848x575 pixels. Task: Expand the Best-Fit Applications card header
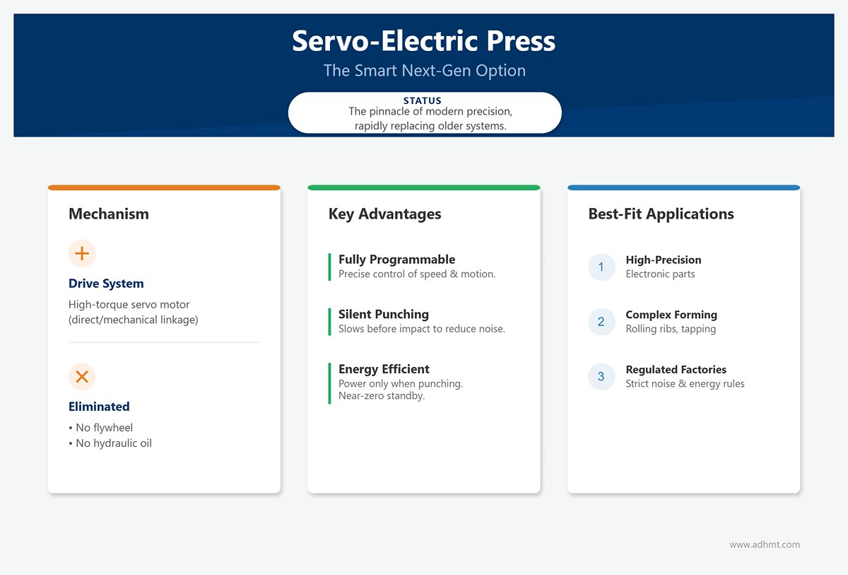(661, 214)
